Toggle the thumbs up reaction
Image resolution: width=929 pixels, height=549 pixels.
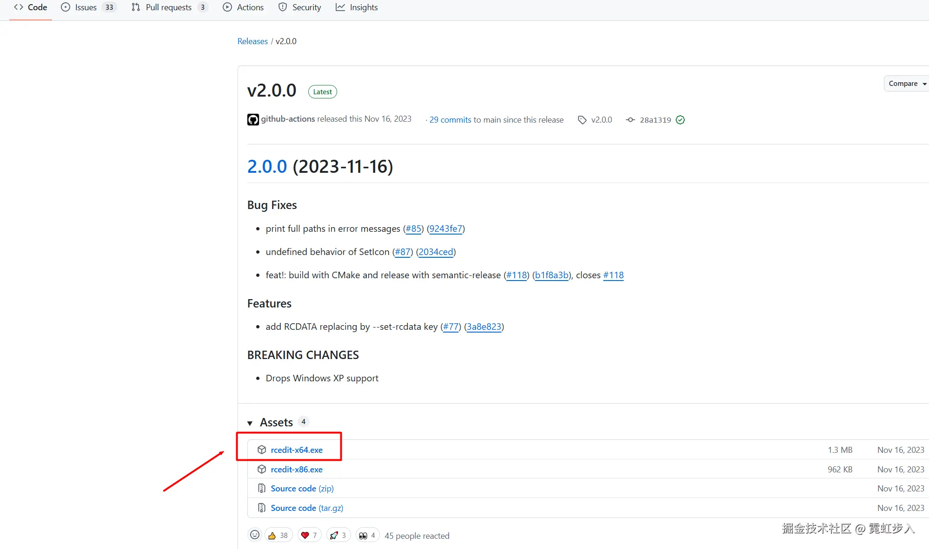(279, 535)
